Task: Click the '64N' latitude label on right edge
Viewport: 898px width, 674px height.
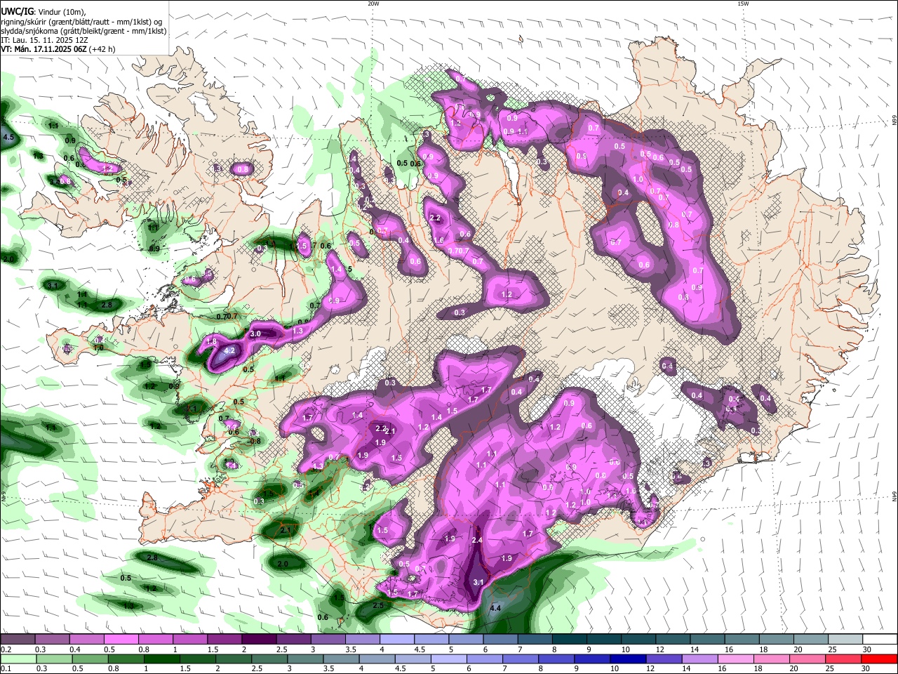Action: click(x=894, y=496)
